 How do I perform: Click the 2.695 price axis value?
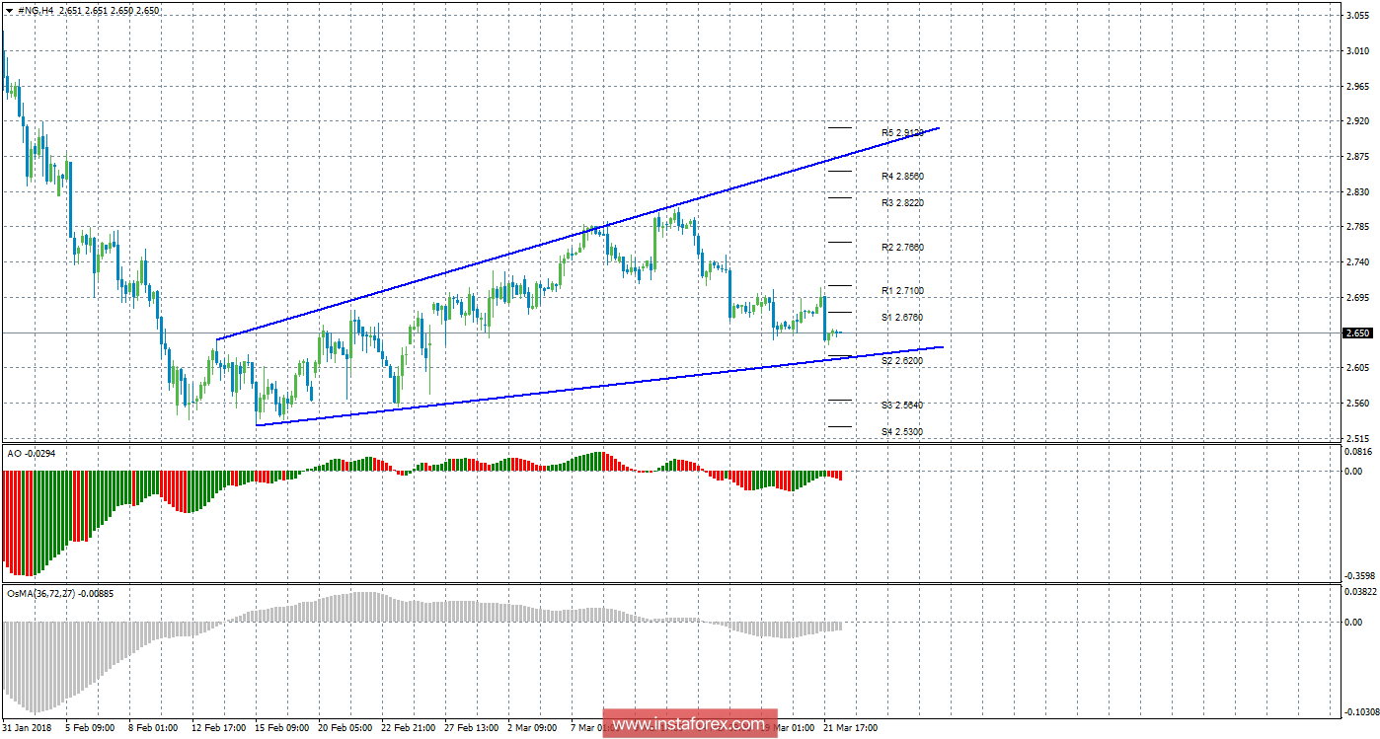(x=1357, y=297)
